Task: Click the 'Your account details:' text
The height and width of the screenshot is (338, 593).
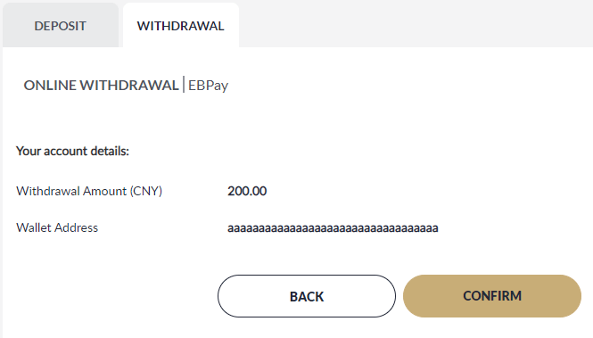Action: (x=72, y=151)
